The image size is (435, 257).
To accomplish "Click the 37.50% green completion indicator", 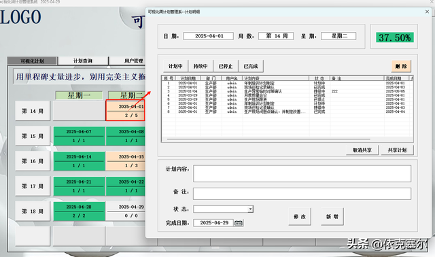I will click(x=394, y=37).
